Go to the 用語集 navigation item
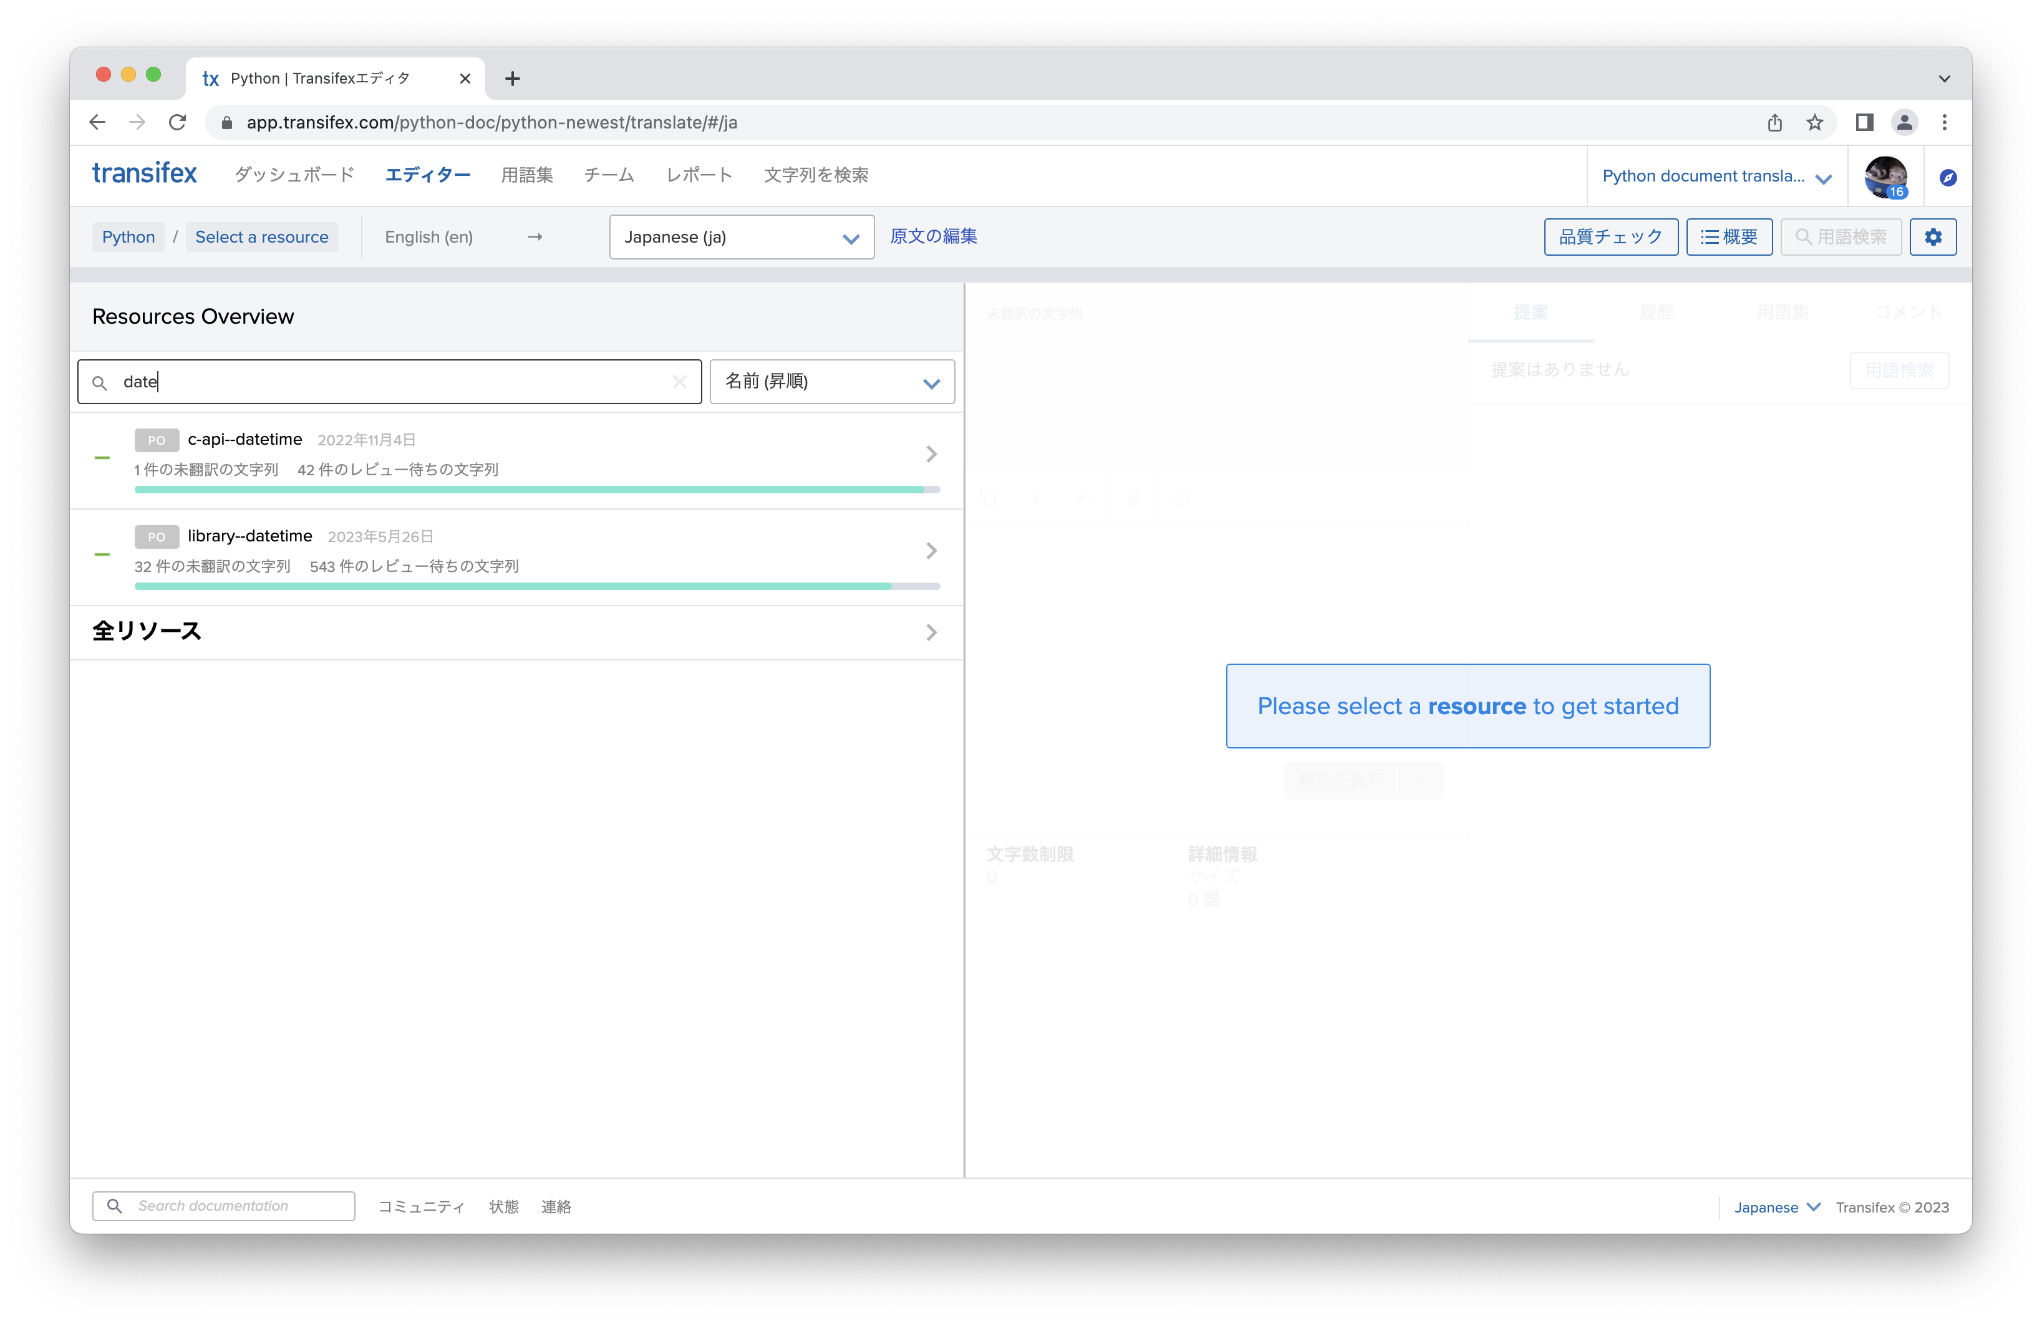 coord(527,175)
